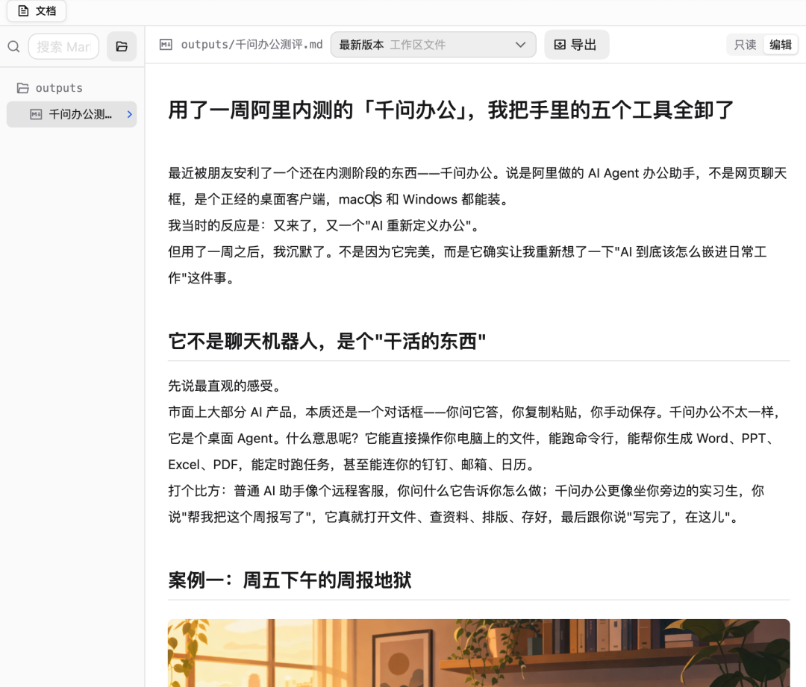
Task: Click heading 它不是聊天机器人，是个"干活的东西"
Action: coord(327,341)
